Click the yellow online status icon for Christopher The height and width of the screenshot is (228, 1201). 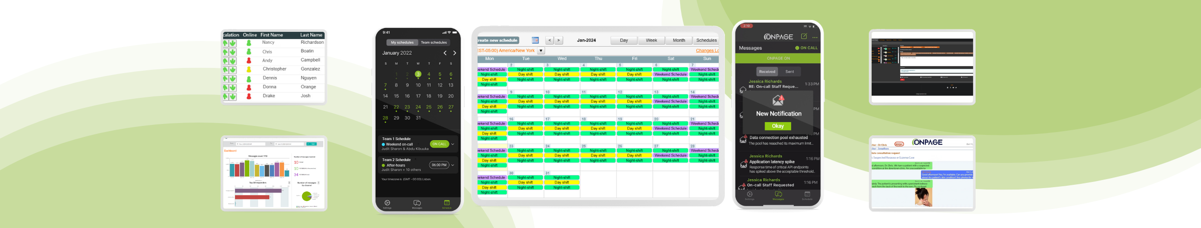point(249,69)
